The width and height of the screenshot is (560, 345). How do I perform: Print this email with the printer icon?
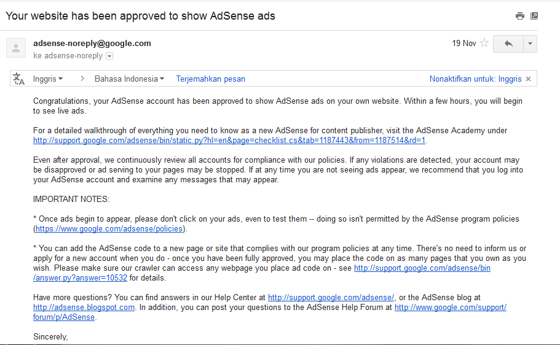click(520, 16)
